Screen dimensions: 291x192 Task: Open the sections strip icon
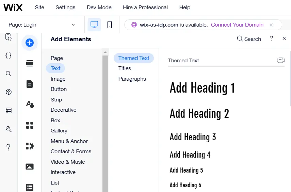click(x=30, y=64)
